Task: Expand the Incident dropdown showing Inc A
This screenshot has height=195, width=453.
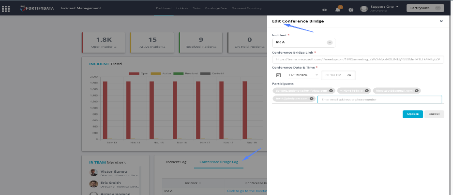Action: click(x=330, y=42)
